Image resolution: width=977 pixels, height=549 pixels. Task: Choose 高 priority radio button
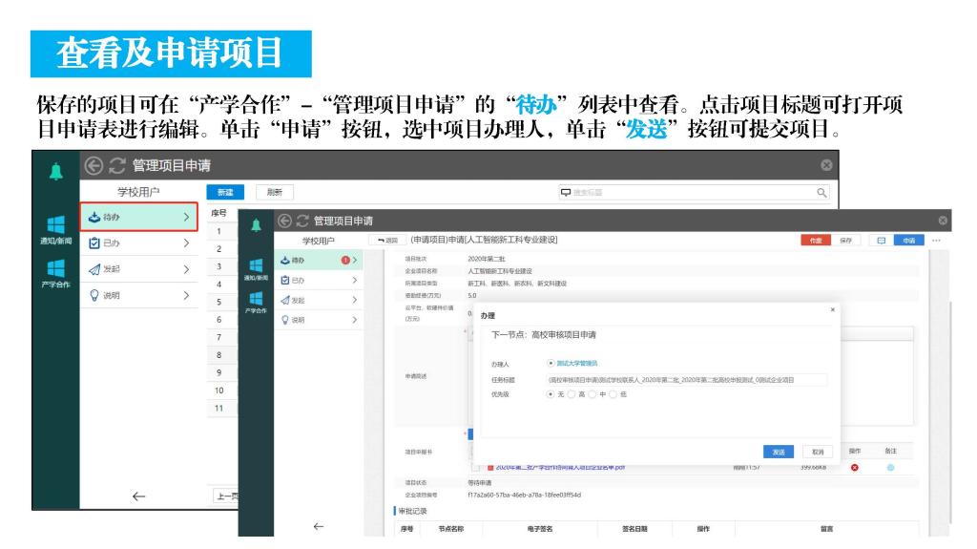click(572, 393)
